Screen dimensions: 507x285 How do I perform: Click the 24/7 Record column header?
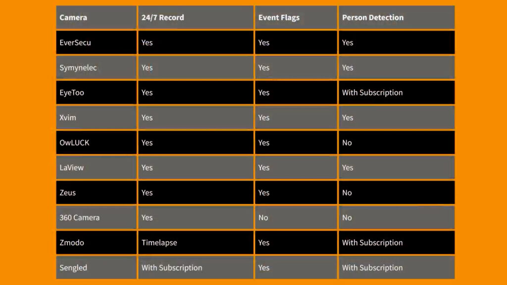pyautogui.click(x=162, y=18)
